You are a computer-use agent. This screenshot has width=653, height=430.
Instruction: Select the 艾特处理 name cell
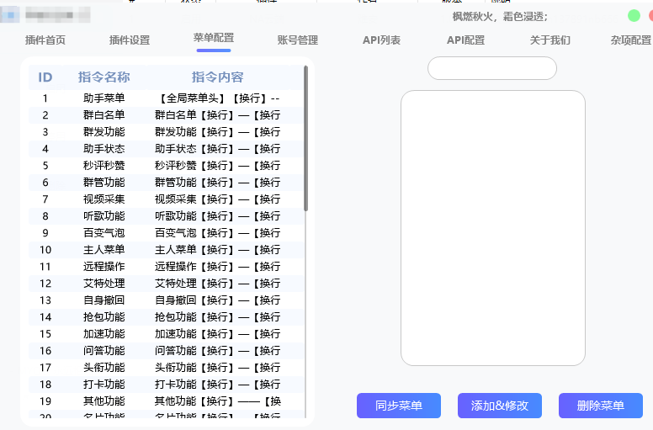click(x=104, y=284)
